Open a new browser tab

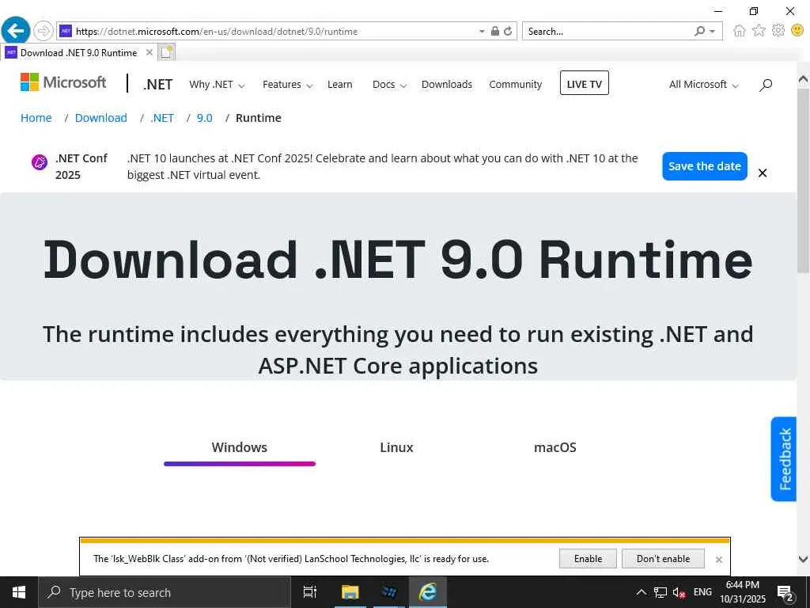(x=166, y=52)
